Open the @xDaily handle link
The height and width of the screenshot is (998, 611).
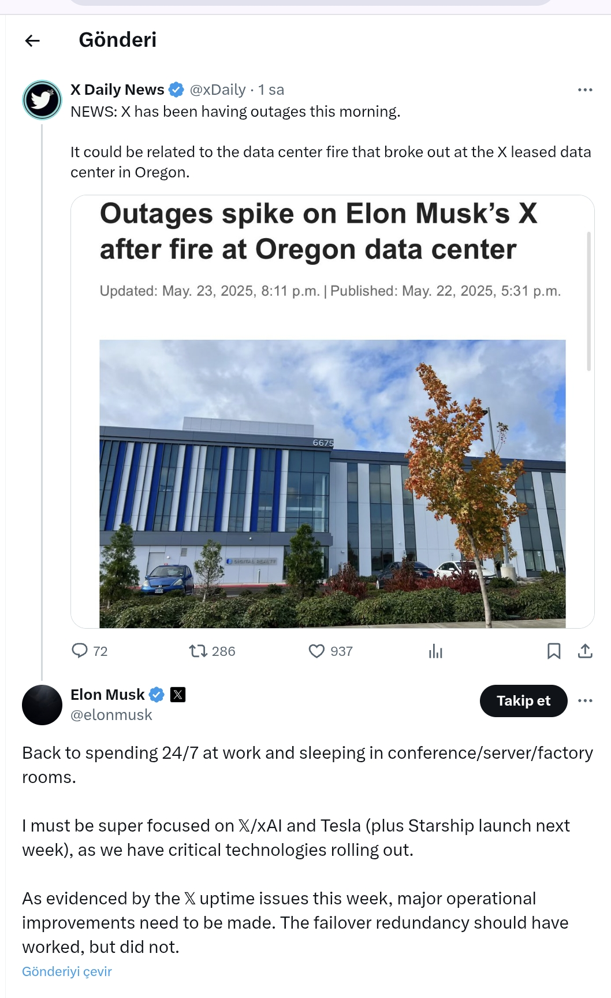(218, 90)
